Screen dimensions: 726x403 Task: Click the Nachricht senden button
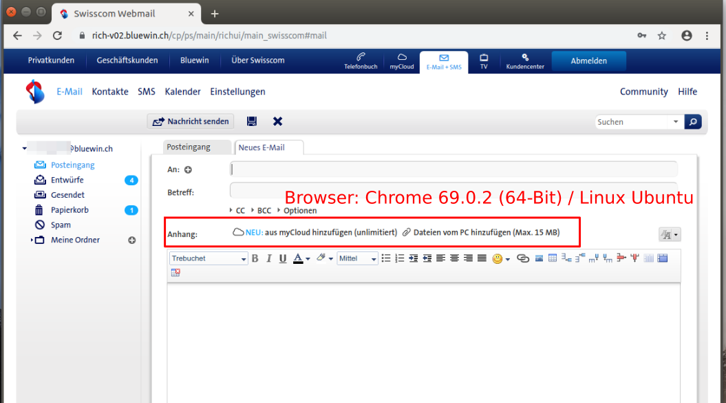[191, 121]
